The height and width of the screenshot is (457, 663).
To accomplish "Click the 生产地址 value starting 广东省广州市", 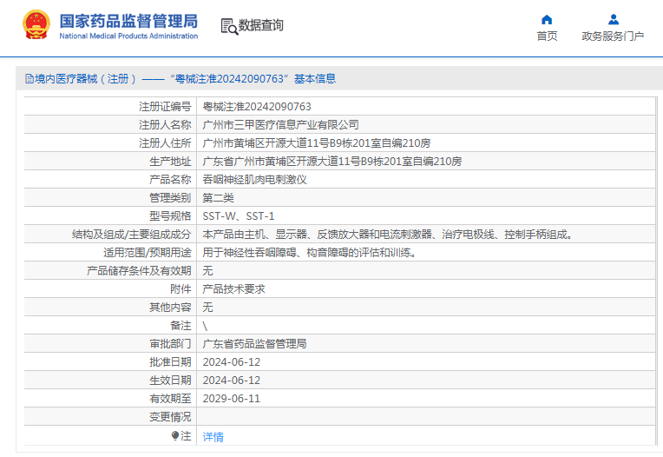I will tap(331, 162).
